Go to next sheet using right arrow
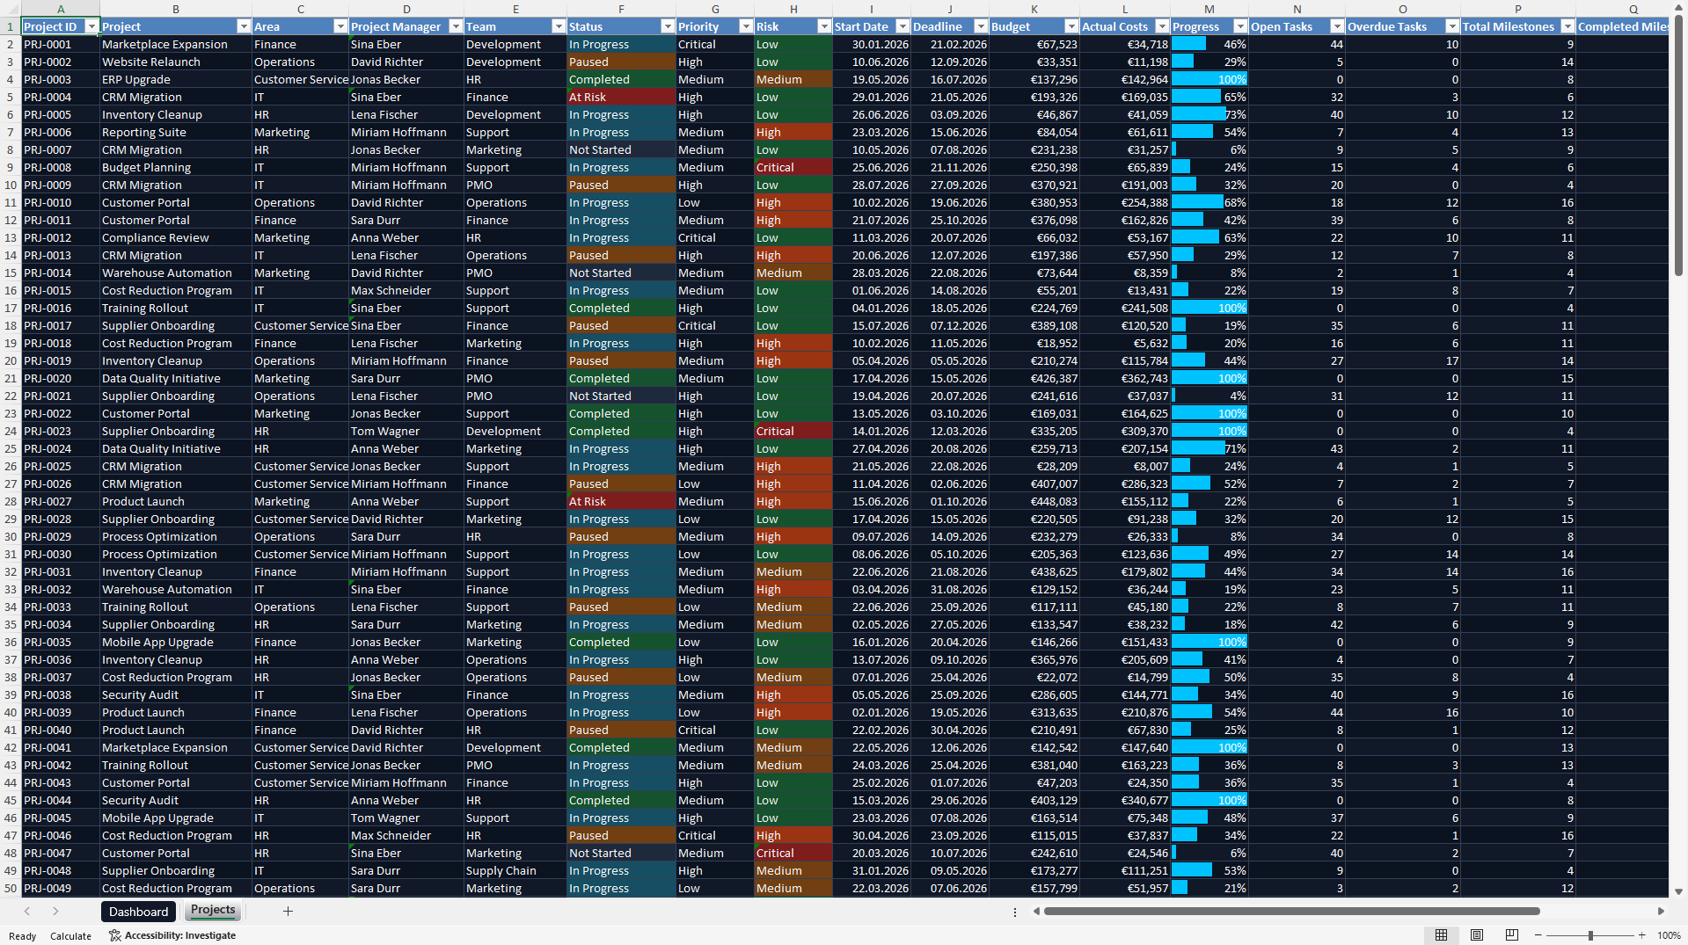The width and height of the screenshot is (1688, 945). click(x=55, y=912)
